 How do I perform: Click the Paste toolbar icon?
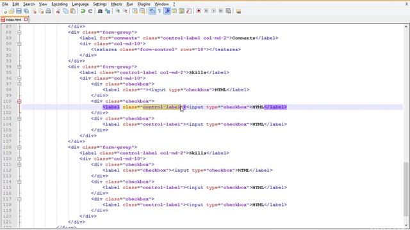73,11
